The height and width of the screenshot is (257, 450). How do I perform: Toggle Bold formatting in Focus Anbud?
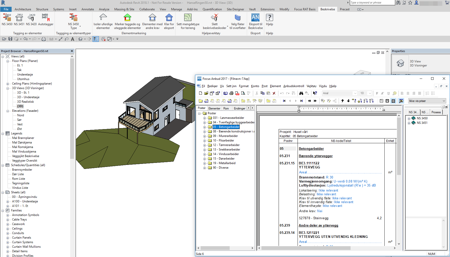(377, 93)
